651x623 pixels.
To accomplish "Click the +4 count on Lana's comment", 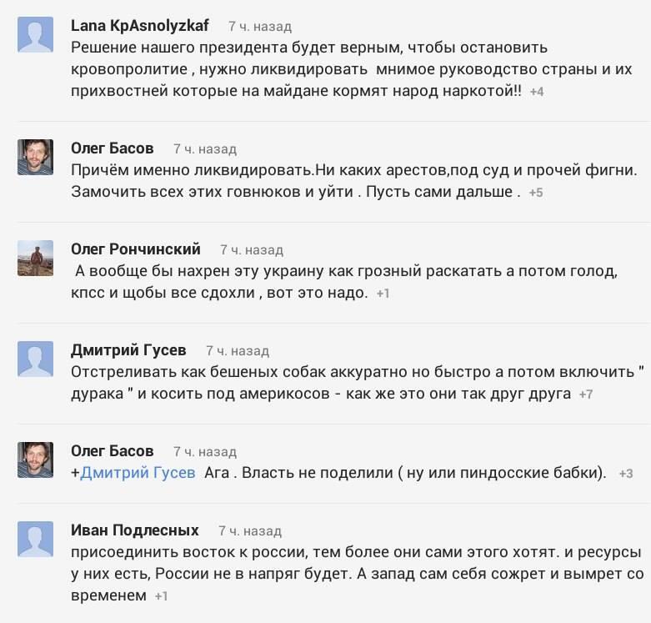I will [537, 92].
